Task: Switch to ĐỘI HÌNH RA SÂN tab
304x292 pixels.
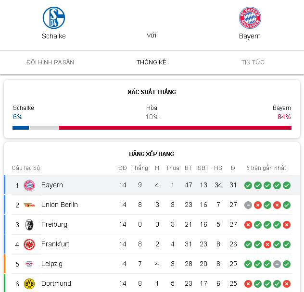Action: pos(50,62)
